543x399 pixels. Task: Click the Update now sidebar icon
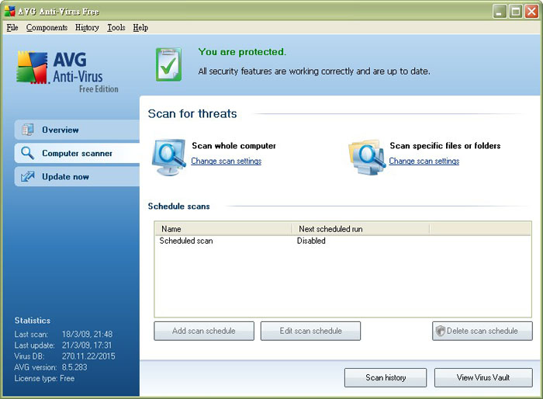click(x=28, y=176)
